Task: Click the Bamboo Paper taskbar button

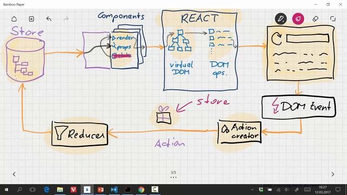Action: pos(87,190)
